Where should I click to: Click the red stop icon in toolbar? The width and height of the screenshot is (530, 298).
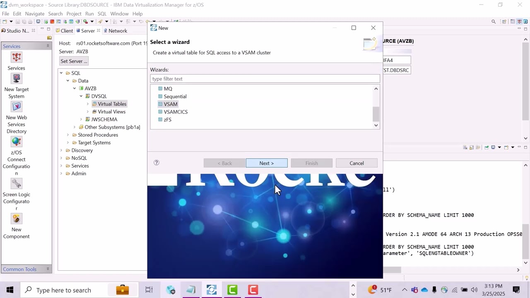coord(52,22)
